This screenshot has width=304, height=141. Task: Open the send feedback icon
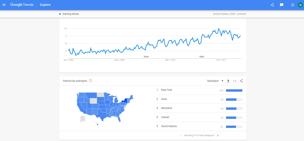click(281, 5)
